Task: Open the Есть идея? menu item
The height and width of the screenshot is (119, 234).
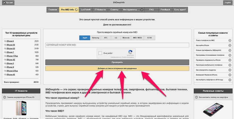Action: [180, 10]
